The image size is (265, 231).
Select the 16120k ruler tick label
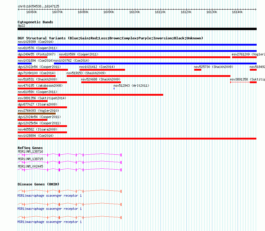[186, 12]
